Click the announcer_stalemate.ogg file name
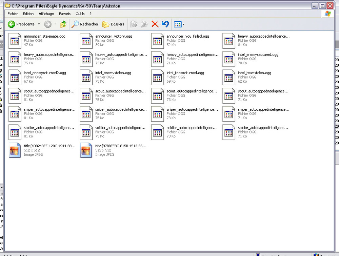The image size is (339, 256). coord(44,36)
